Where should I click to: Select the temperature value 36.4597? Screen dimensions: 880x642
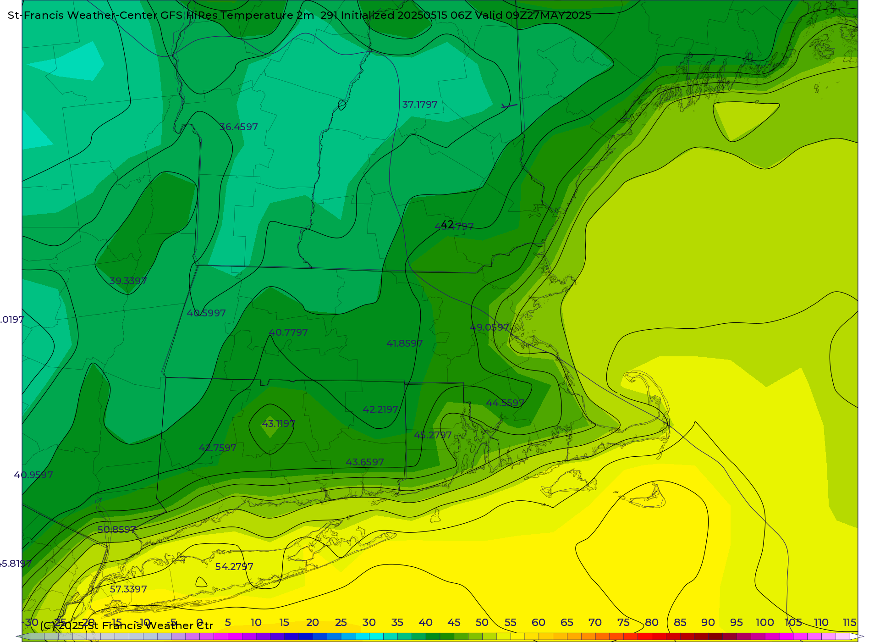tap(238, 127)
